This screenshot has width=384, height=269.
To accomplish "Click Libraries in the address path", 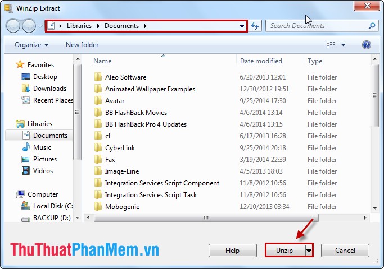I will click(79, 26).
